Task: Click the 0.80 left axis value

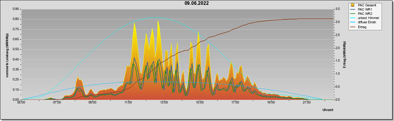Action: pyautogui.click(x=16, y=19)
